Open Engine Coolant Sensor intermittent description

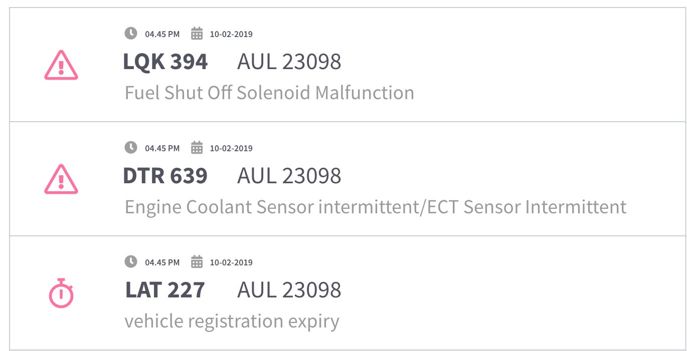coord(375,207)
